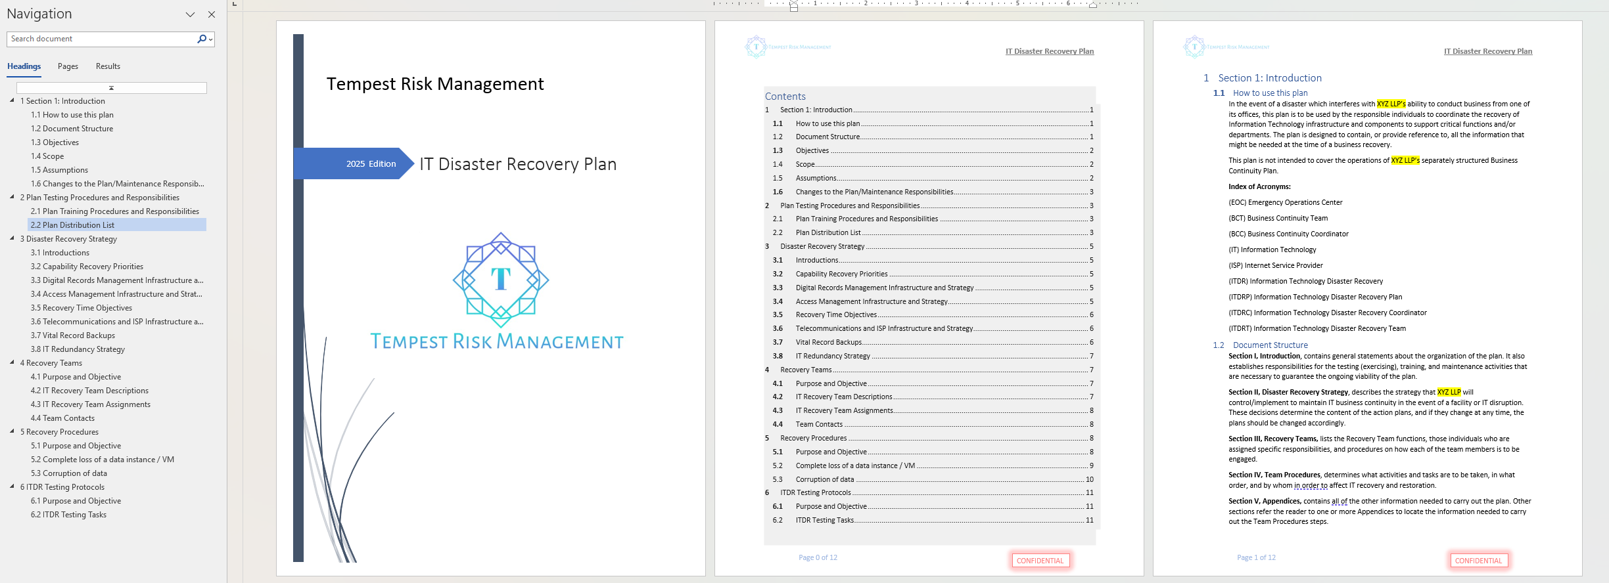Open 3.7 Vital Record Backups heading
Viewport: 1609px width, 583px height.
(73, 335)
